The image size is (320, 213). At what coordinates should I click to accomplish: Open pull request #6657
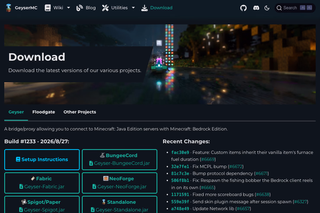click(243, 209)
